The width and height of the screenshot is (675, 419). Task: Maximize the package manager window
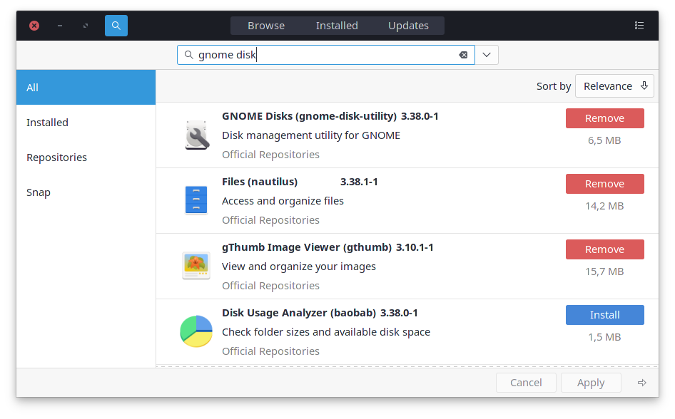coord(86,26)
